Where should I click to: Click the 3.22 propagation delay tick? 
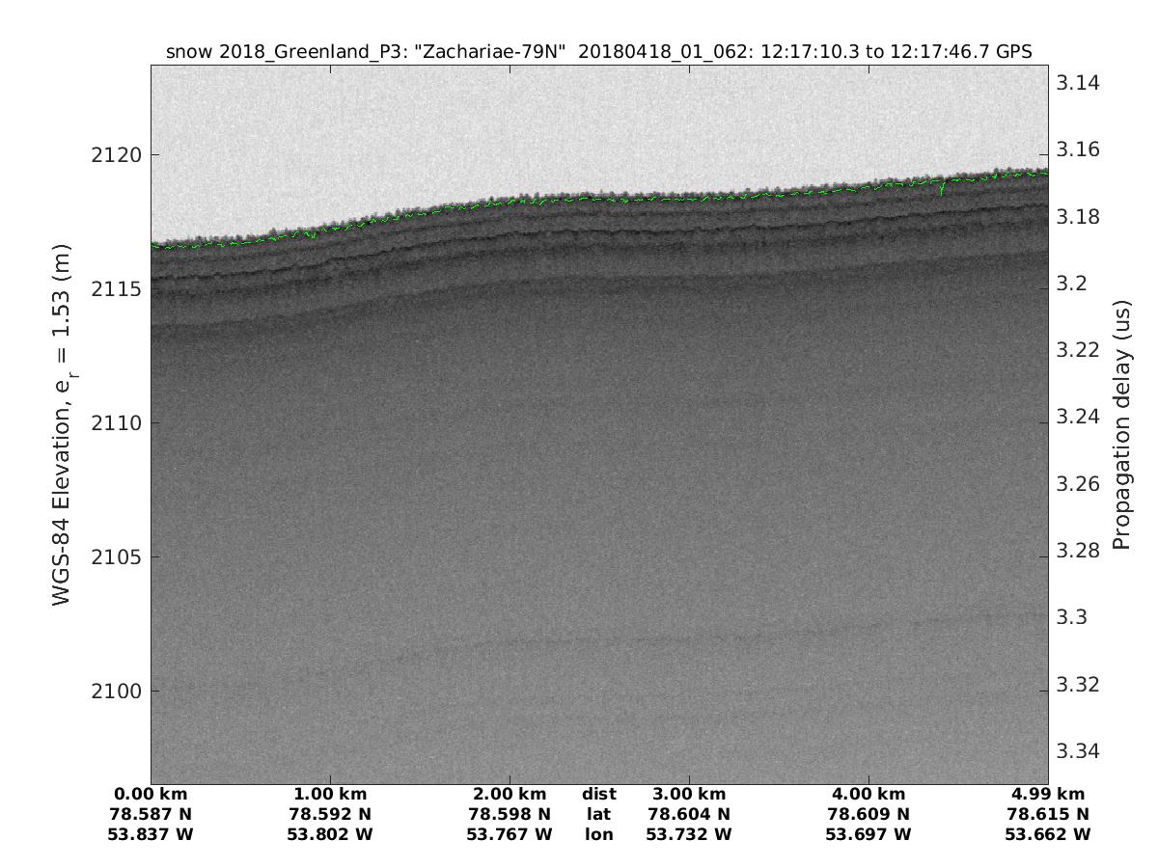point(1078,350)
